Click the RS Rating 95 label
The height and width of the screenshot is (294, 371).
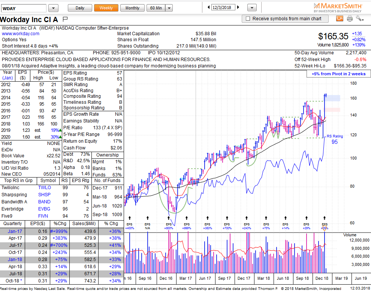point(335,140)
